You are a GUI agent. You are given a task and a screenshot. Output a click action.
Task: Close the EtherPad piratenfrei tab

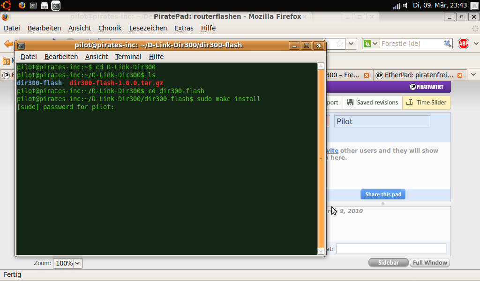(460, 75)
